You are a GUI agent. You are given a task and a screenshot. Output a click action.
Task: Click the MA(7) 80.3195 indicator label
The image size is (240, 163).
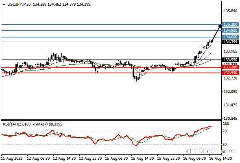tap(50, 124)
